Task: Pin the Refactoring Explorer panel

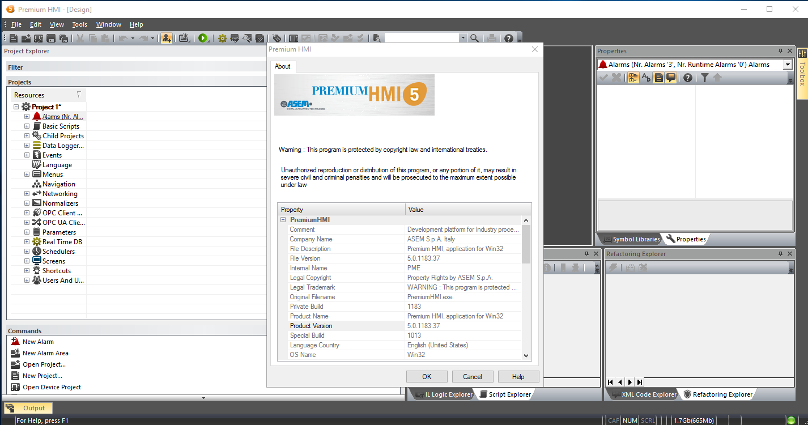Action: [780, 254]
